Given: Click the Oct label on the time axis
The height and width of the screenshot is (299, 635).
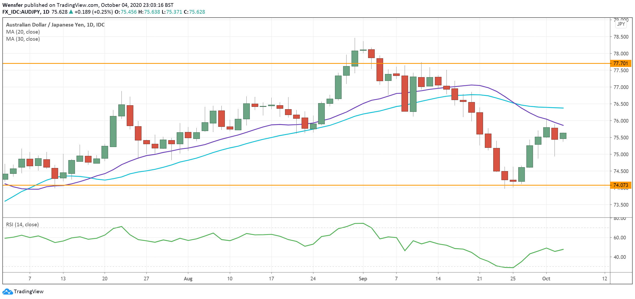Looking at the screenshot, I should [546, 279].
